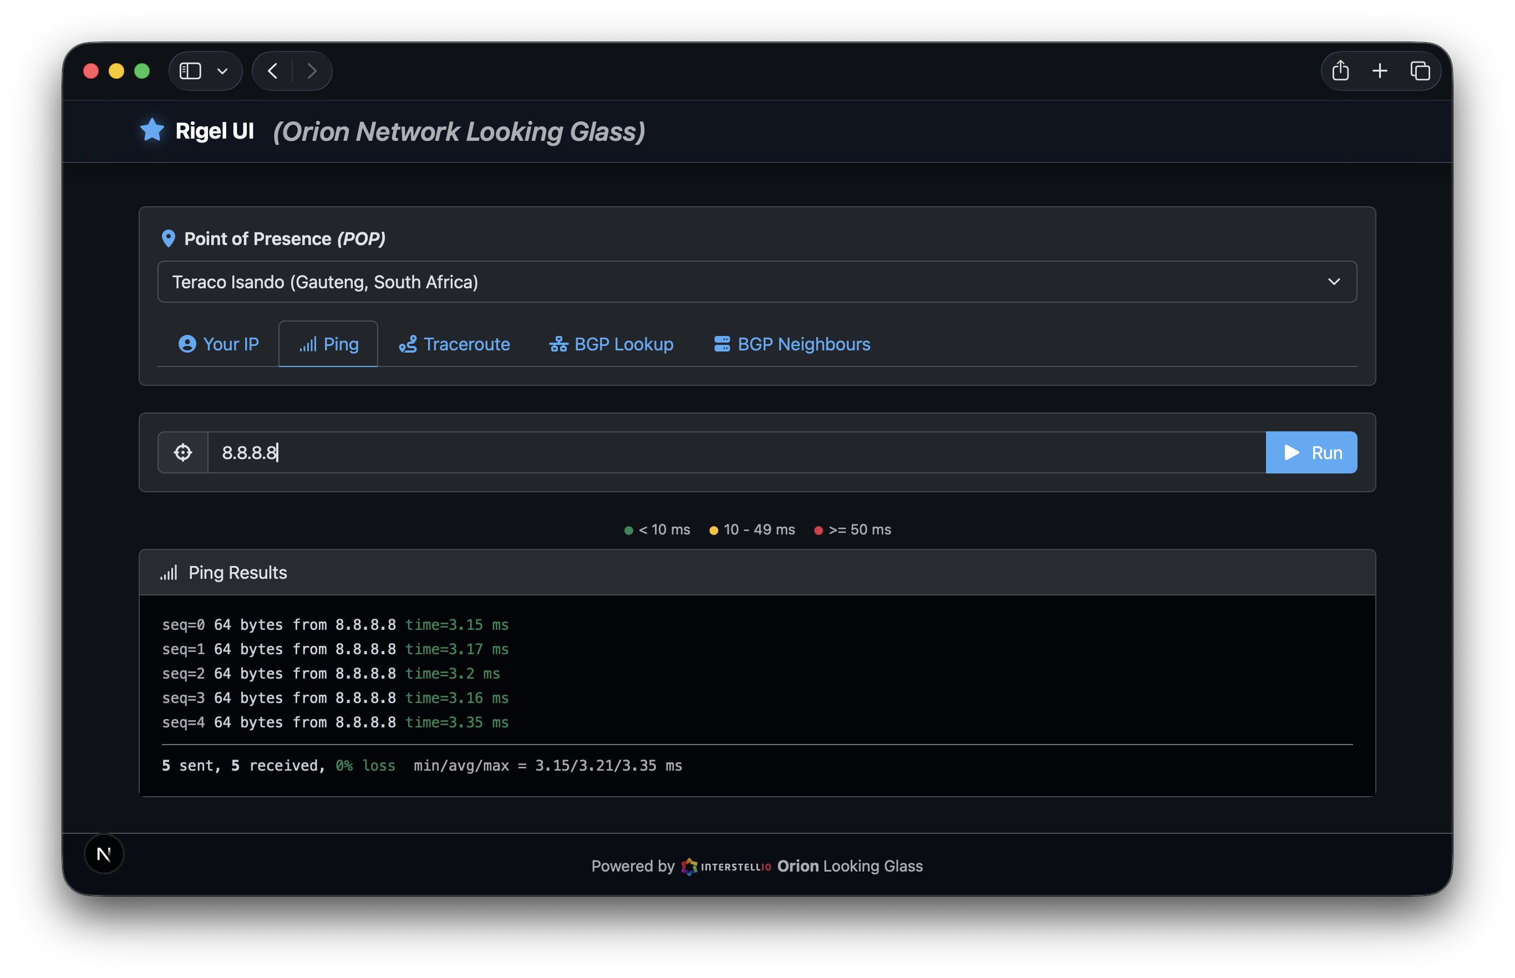Select the seq=3 time=3.16 ms line
The width and height of the screenshot is (1515, 978).
tap(335, 698)
